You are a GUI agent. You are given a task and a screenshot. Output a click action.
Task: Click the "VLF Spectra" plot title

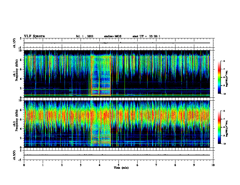tap(34, 36)
